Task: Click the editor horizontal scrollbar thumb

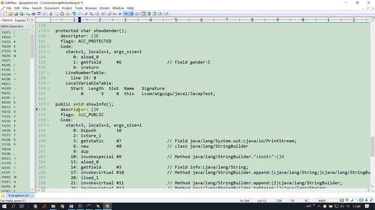Action: 43,191
